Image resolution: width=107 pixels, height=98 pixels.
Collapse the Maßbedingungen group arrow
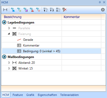4,57
